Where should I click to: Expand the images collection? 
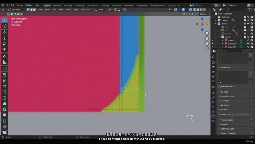216,20
